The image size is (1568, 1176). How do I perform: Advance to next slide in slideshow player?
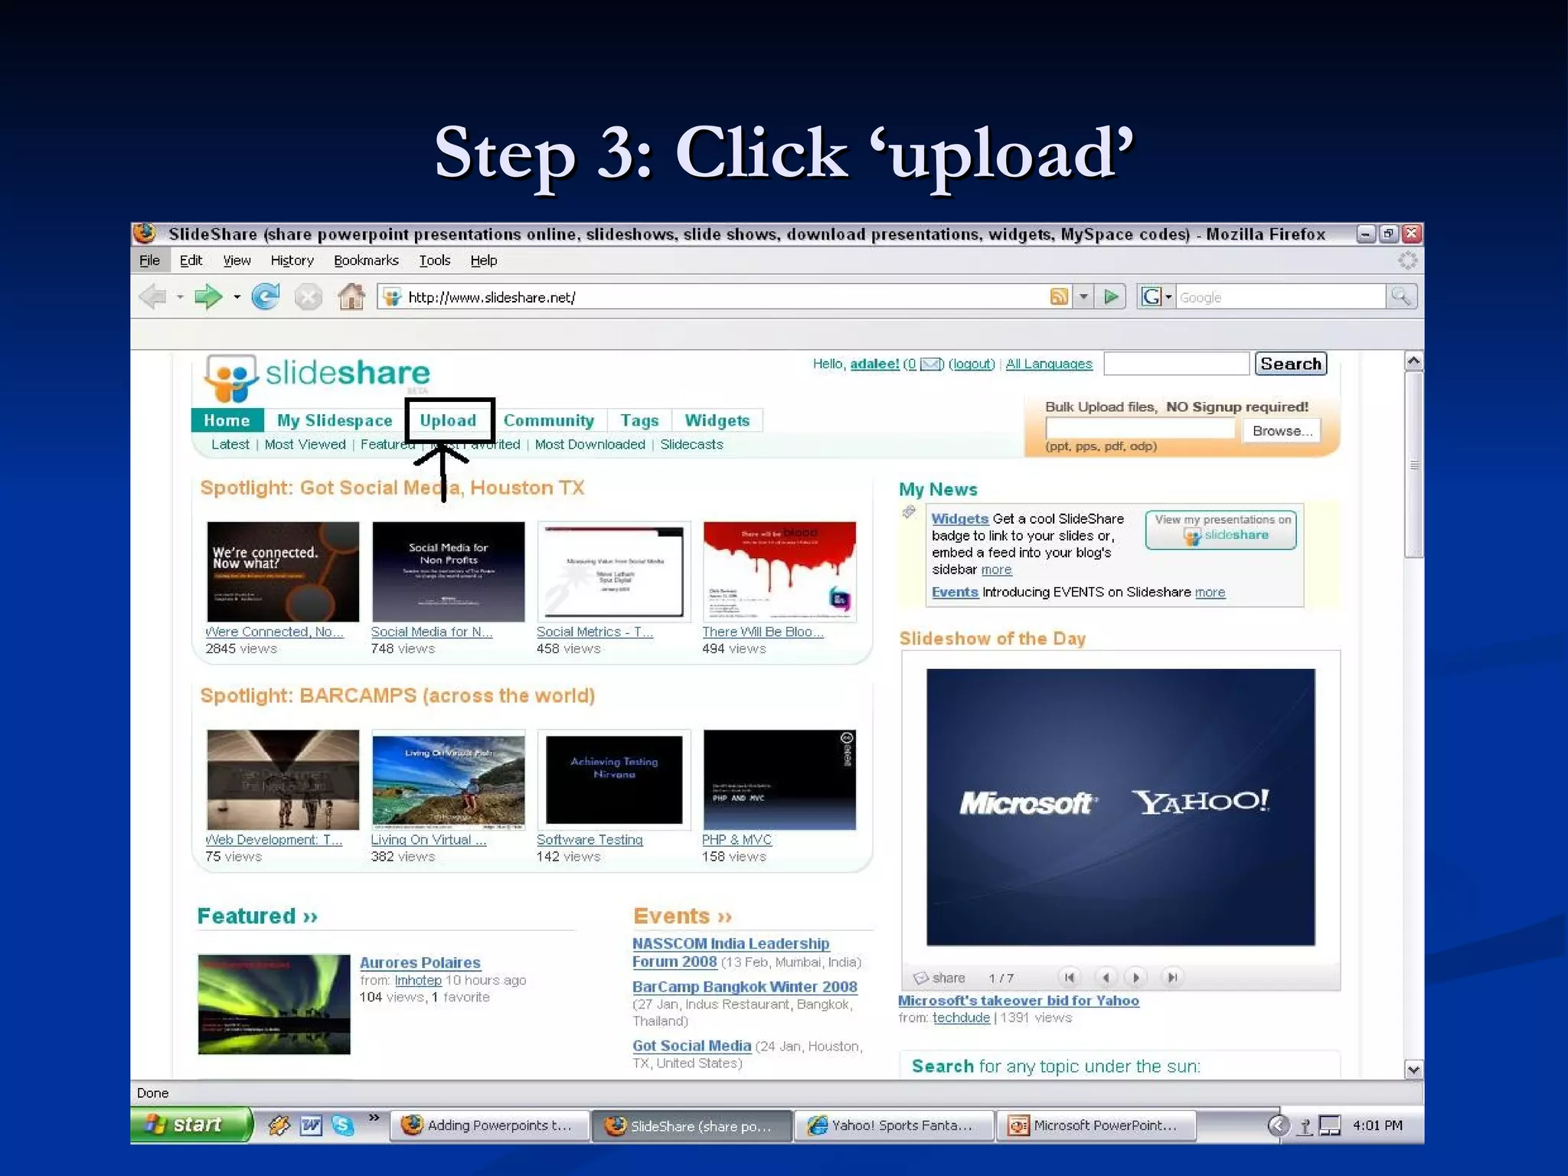pyautogui.click(x=1136, y=977)
